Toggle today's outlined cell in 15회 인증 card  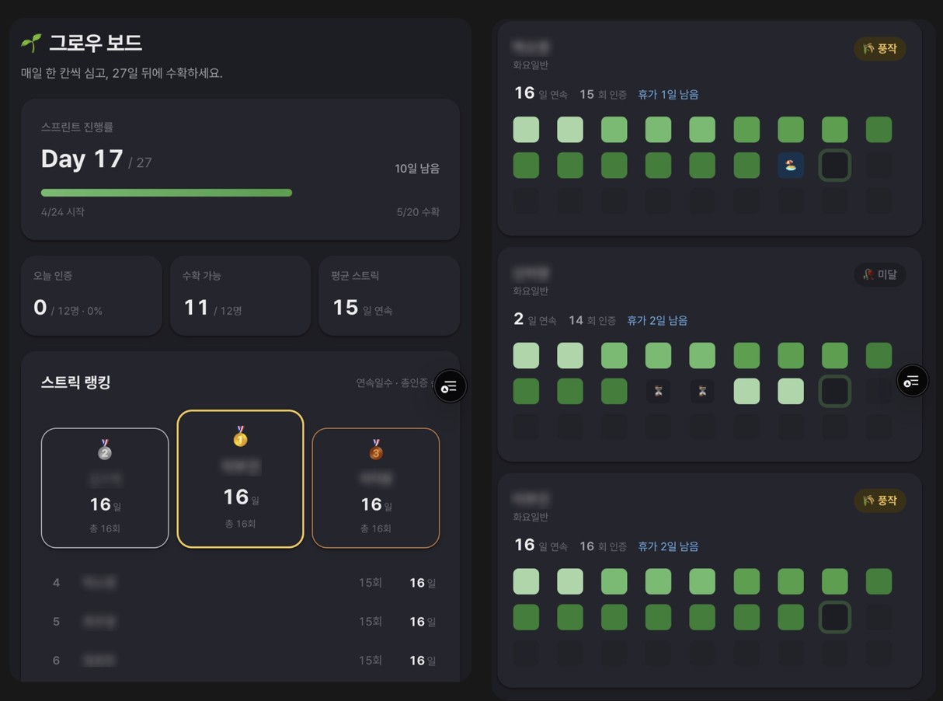835,166
